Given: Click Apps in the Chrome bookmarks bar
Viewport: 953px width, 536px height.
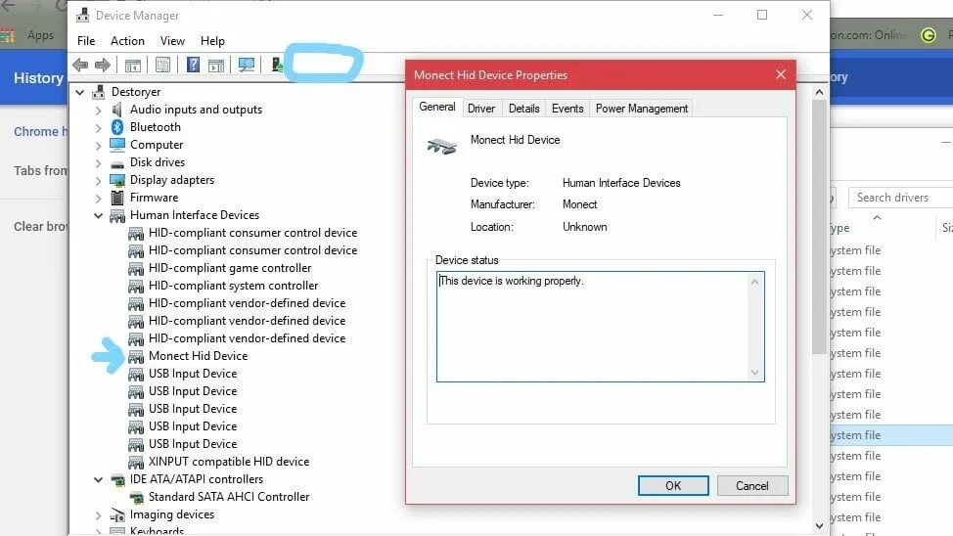Looking at the screenshot, I should pyautogui.click(x=40, y=35).
